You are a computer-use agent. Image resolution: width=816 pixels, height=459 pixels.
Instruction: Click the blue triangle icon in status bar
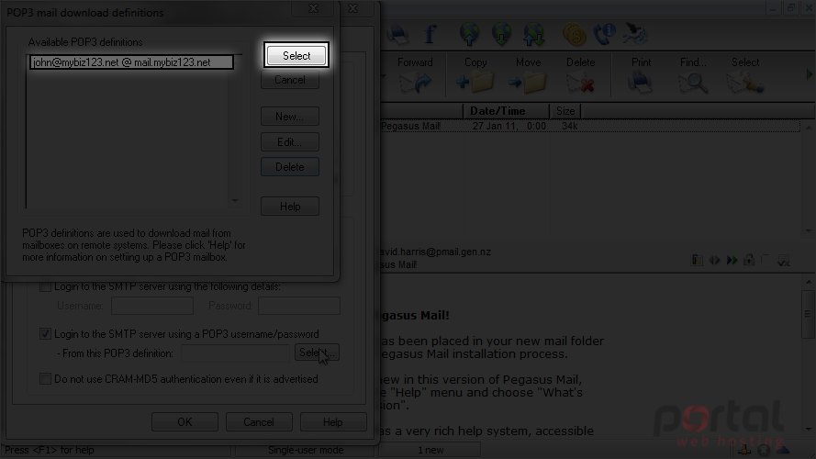click(783, 451)
